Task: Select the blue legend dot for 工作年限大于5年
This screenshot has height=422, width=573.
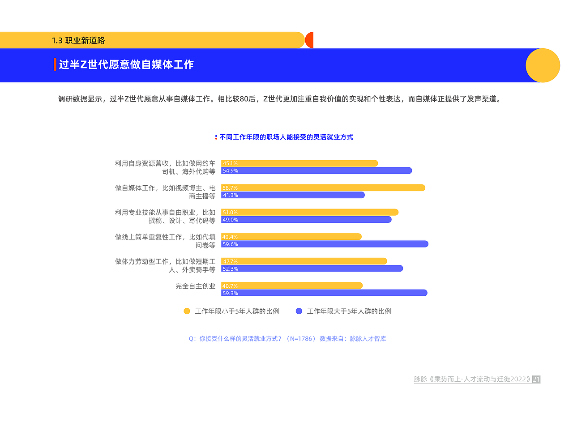Action: coord(299,311)
